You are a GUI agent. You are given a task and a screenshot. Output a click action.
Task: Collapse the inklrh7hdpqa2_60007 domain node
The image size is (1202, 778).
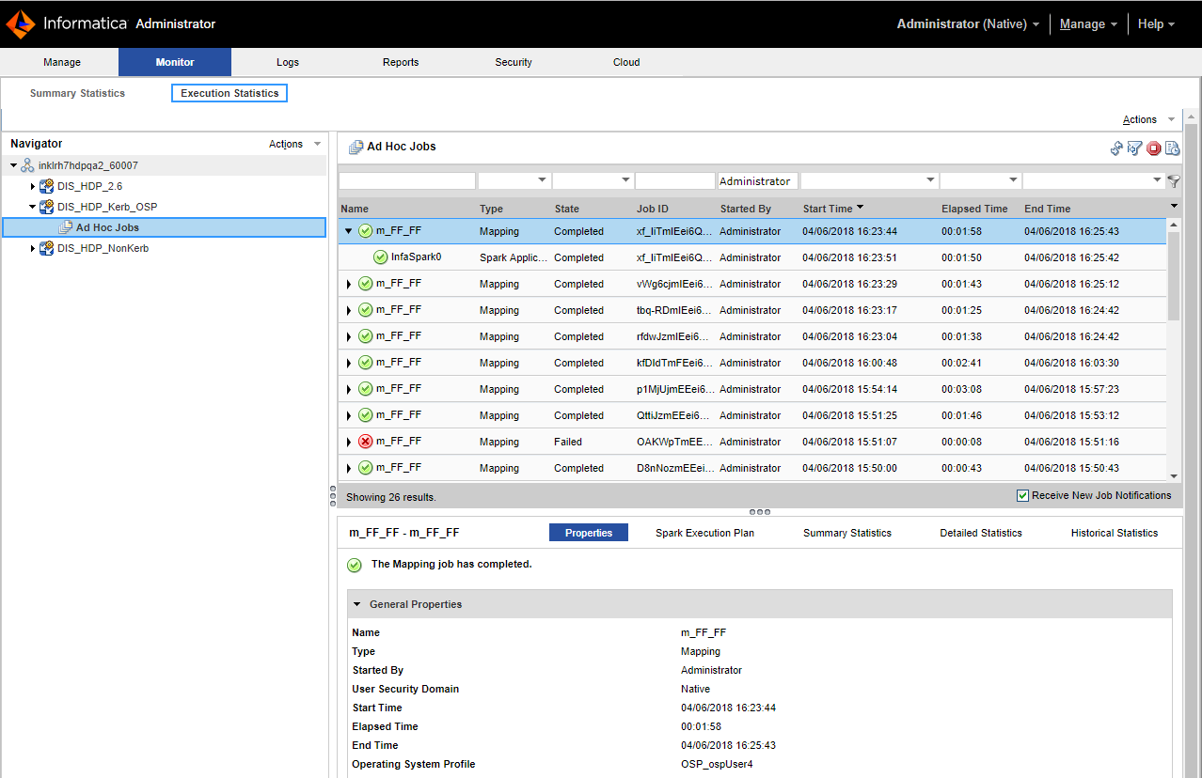click(14, 165)
